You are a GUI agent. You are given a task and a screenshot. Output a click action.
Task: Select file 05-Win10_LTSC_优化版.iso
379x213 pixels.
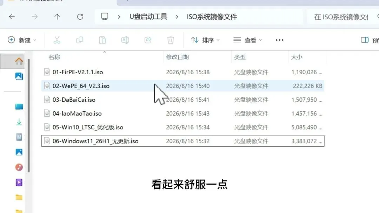coord(183,127)
